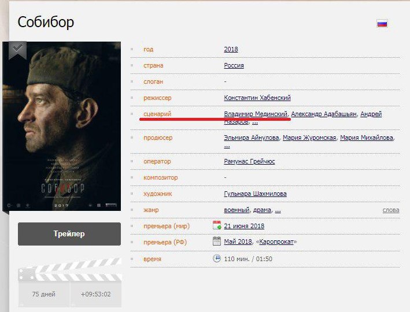
Task: Expand more producers via ellipsis link
Action: pos(227,146)
